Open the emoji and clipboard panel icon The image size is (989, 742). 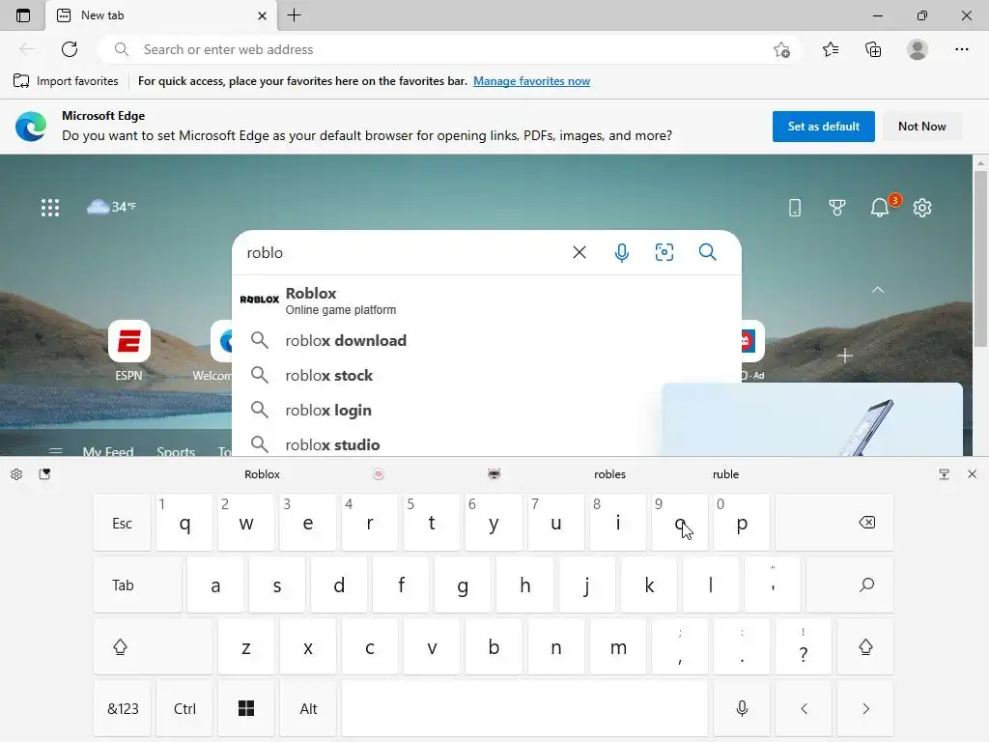44,474
